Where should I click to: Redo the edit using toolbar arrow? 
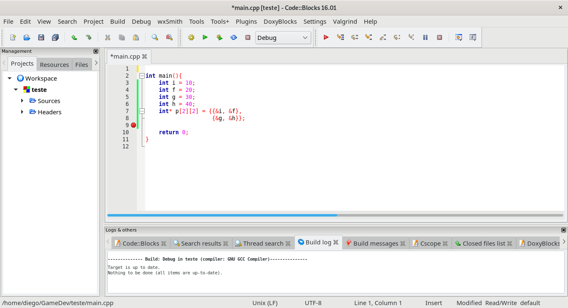point(89,37)
